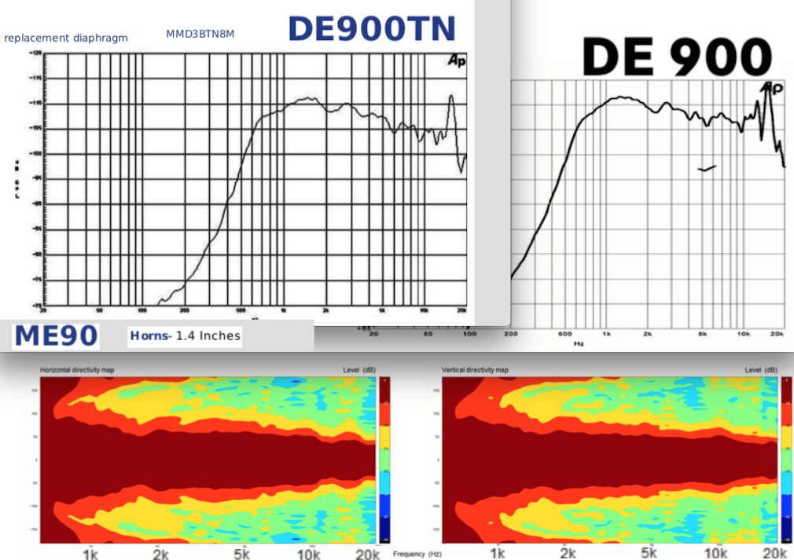794x560 pixels.
Task: Open the DE 900 frequency response graph
Action: tap(648, 203)
